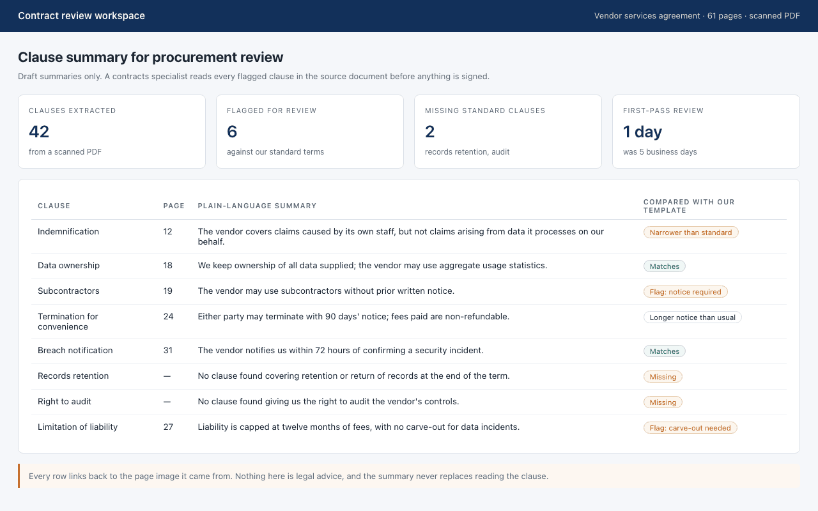818x511 pixels.
Task: Select the Indemnification clause row
Action: click(x=409, y=236)
